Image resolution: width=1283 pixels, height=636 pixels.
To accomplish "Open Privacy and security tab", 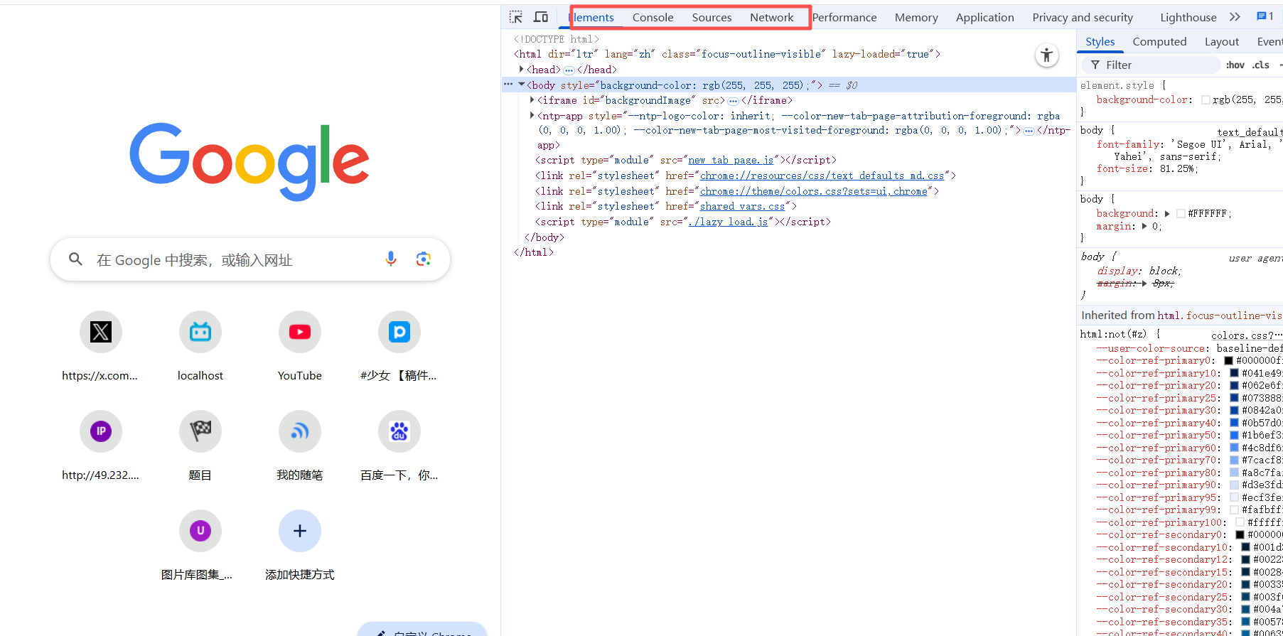I will pos(1083,17).
